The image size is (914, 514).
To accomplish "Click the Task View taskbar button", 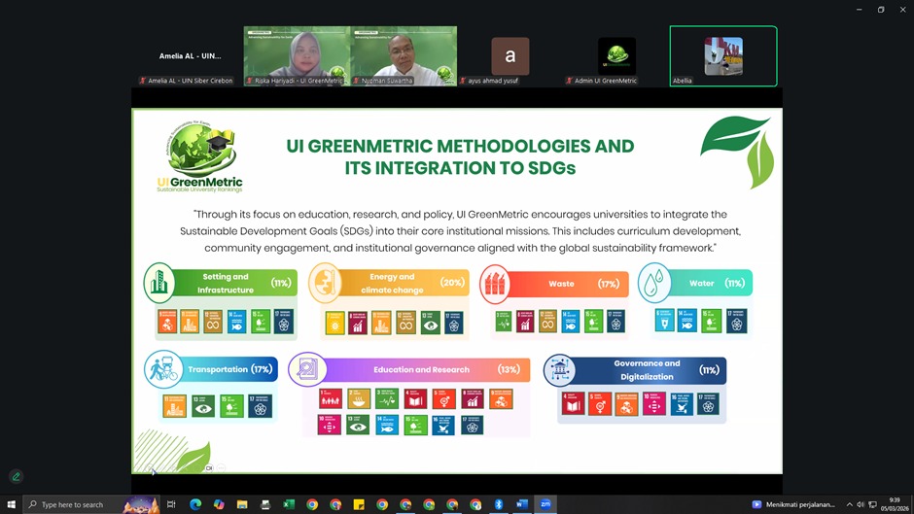I will click(171, 504).
